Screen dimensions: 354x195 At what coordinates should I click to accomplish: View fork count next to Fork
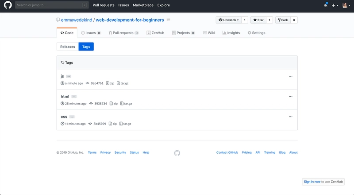294,20
